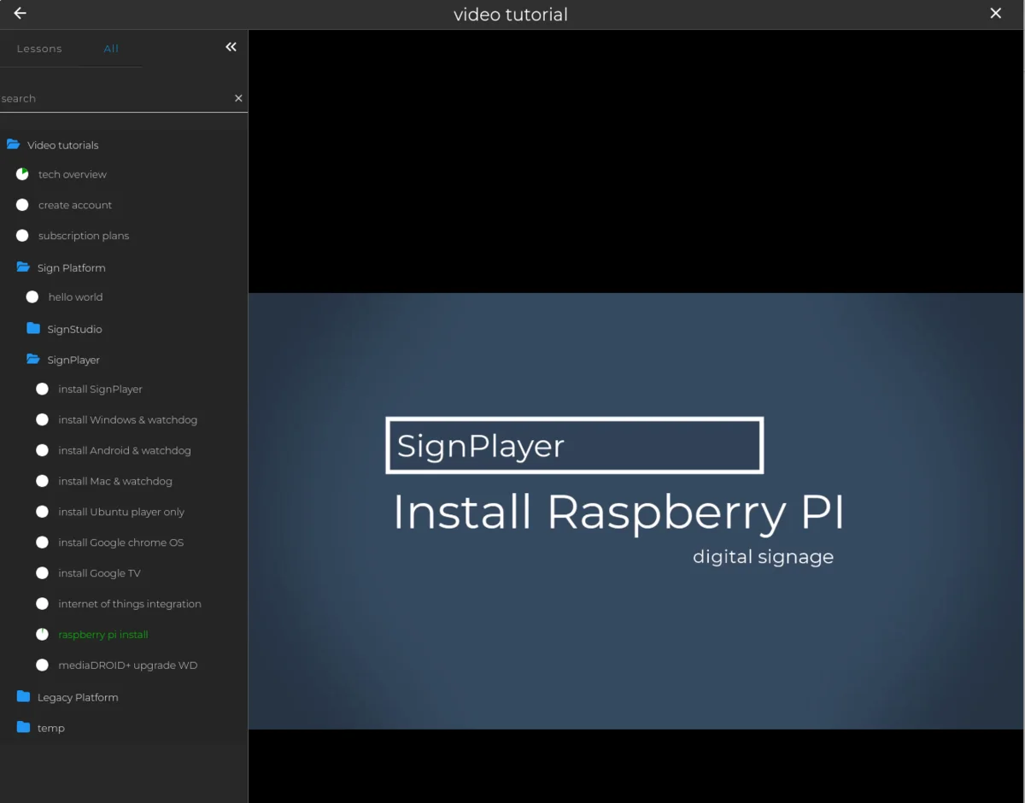Close the video tutorial with the X icon
The width and height of the screenshot is (1025, 803).
coord(996,14)
